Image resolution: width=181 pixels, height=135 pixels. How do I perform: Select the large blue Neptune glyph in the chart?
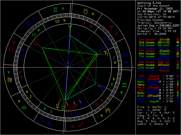[x=104, y=48]
